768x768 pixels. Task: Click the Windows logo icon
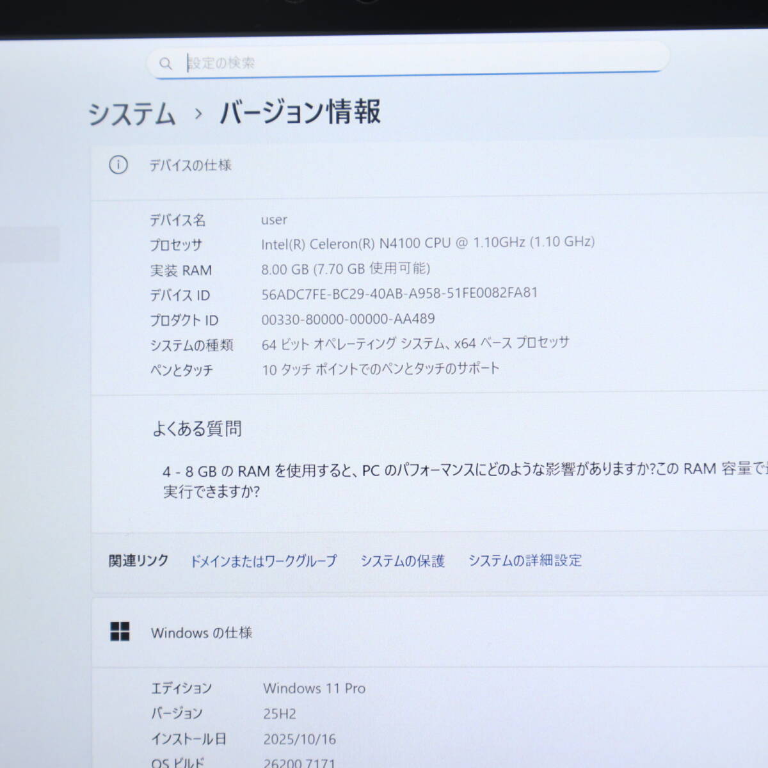click(x=120, y=632)
